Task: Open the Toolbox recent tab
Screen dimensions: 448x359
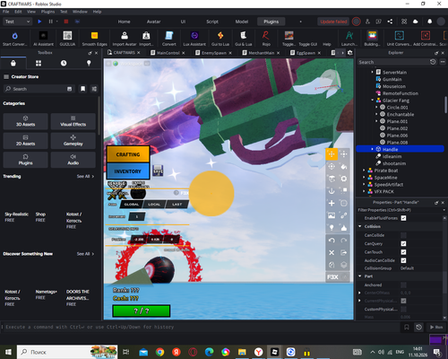Action: 64,63
